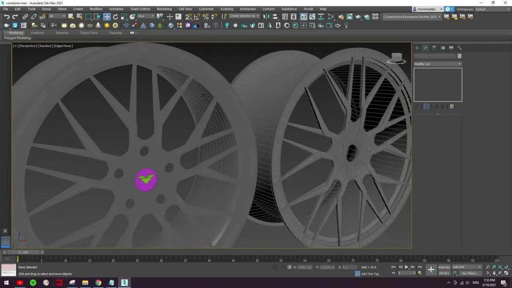Click the Zoom Extents All navigation icon

[x=506, y=267]
